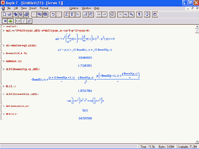Screen dimensions: 199x149
Task: Toggle the Maple leaf input mode button
Action: coord(11,21)
